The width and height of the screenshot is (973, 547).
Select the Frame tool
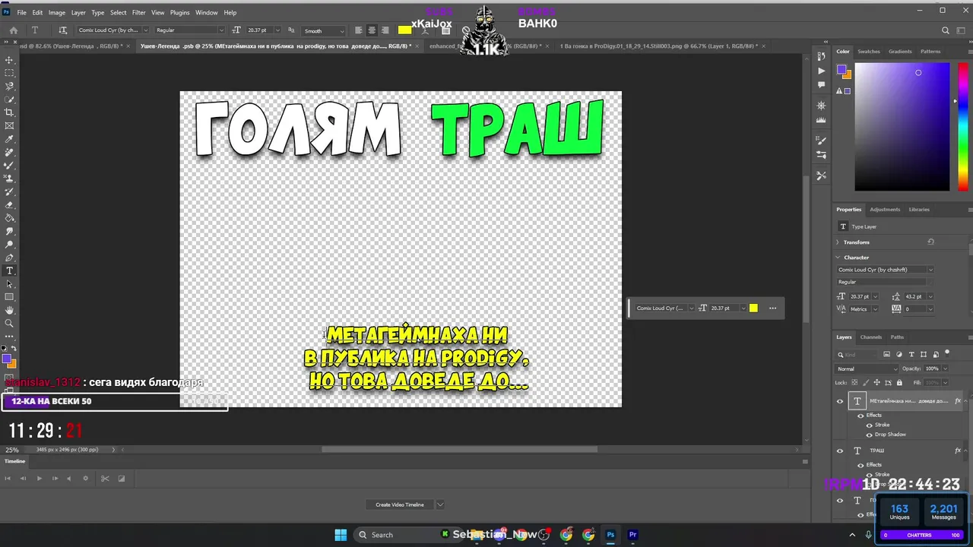tap(9, 125)
